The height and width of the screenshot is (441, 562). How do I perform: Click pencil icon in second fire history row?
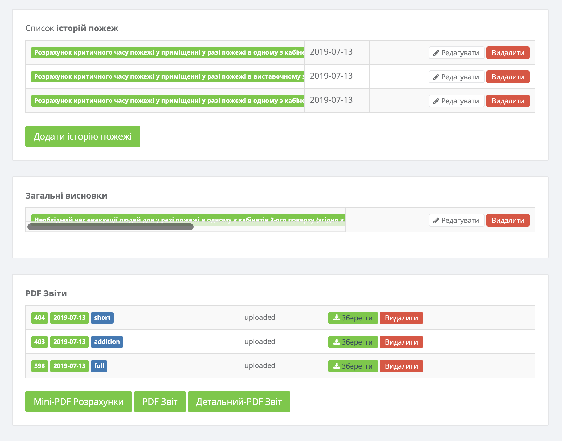(x=436, y=77)
